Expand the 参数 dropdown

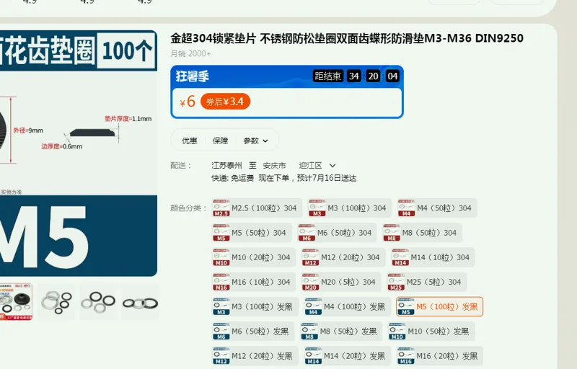tap(255, 141)
